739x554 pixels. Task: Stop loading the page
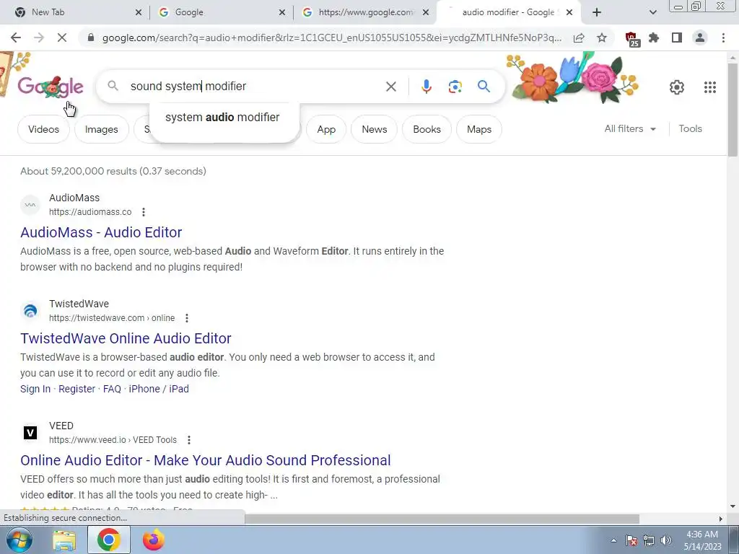point(62,38)
